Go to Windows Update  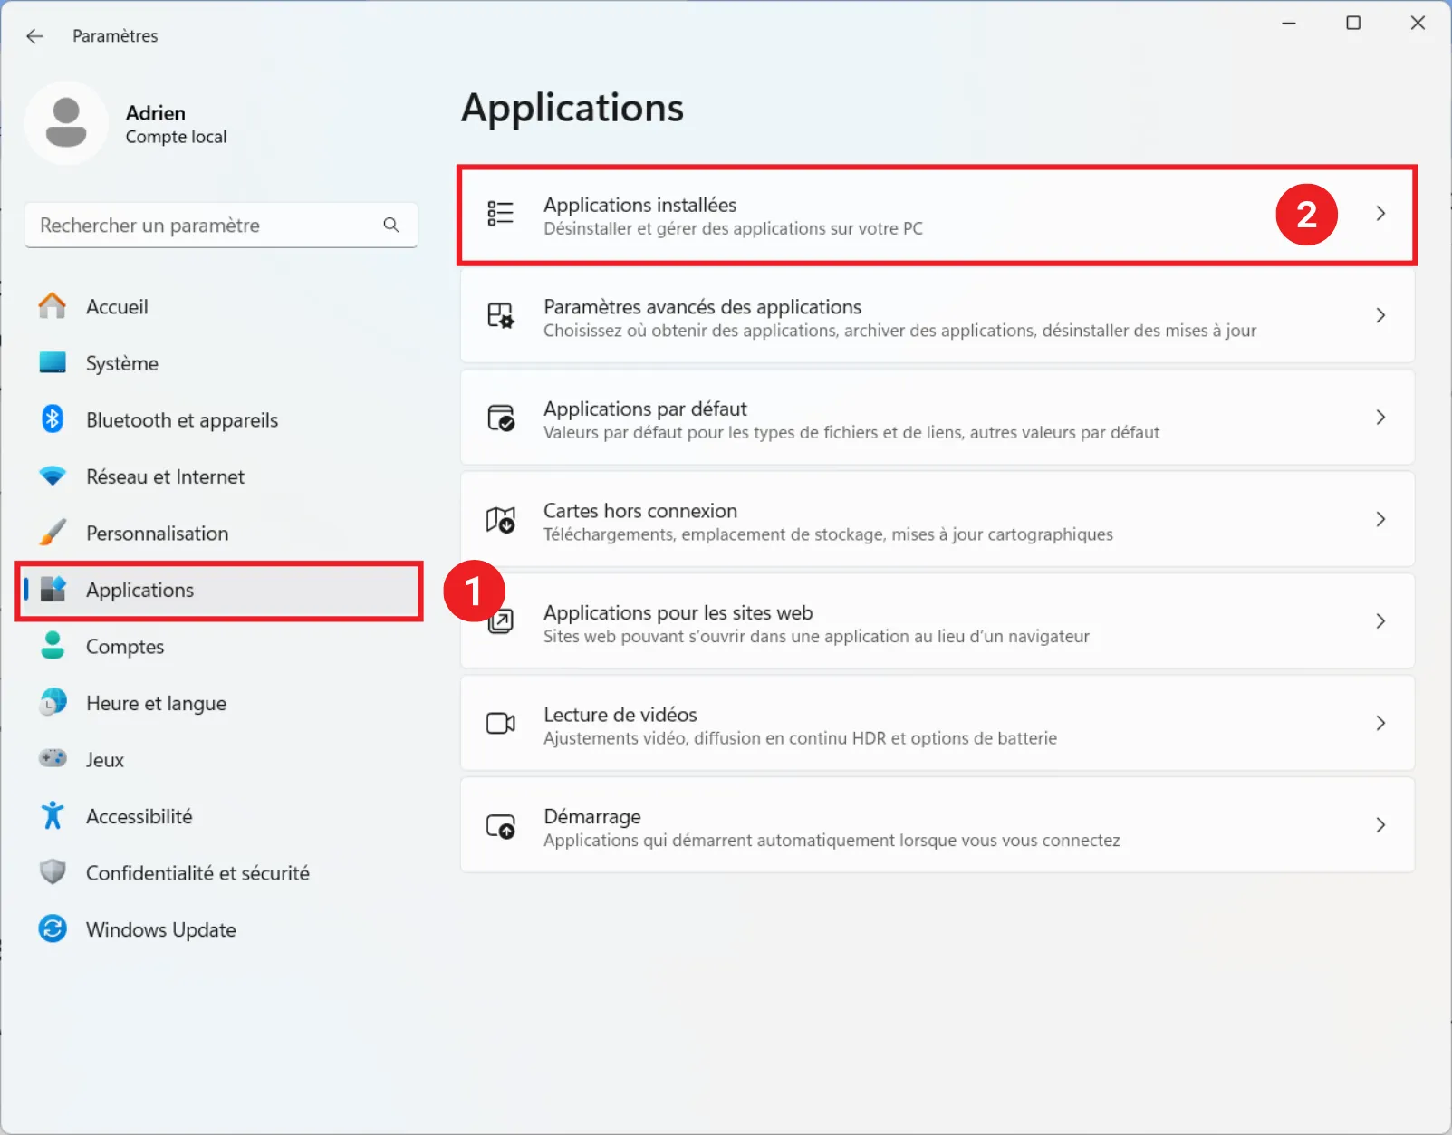click(219, 929)
